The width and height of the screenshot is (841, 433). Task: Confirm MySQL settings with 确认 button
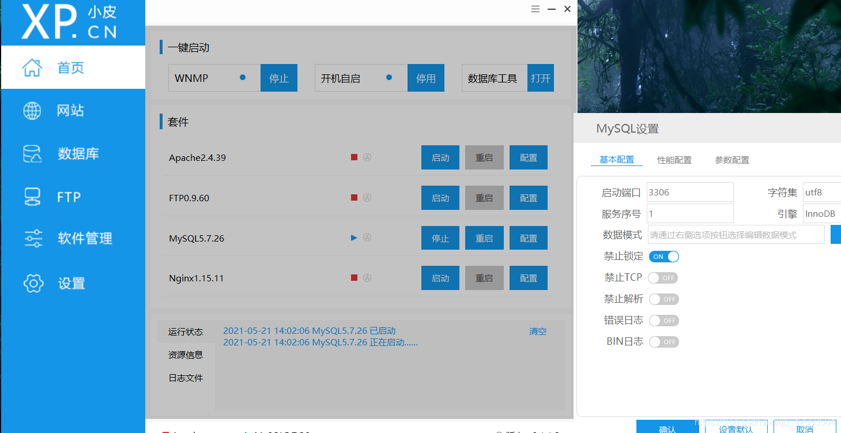[667, 427]
